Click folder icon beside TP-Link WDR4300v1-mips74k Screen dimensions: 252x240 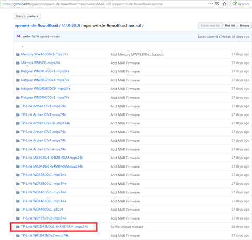(18, 192)
